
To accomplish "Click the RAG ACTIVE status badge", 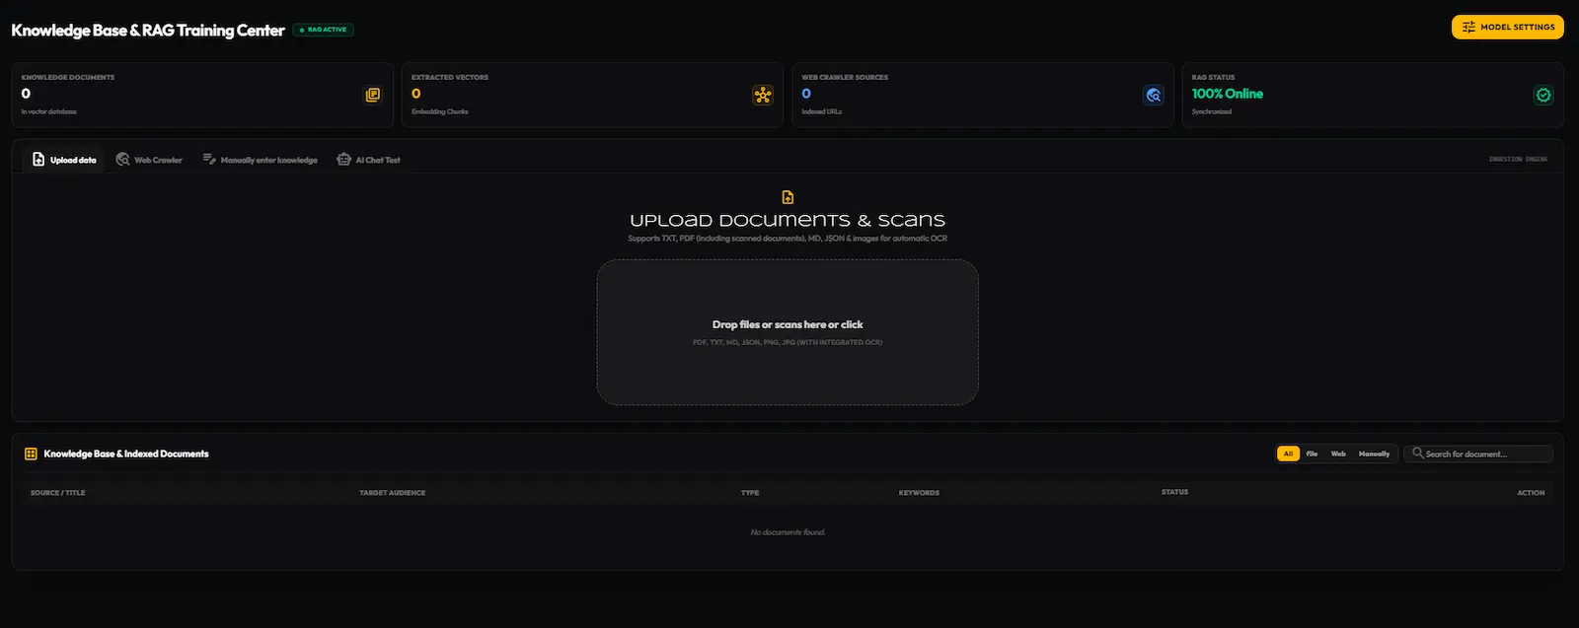I will point(323,30).
